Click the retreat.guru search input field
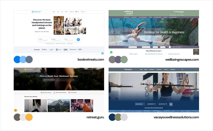 click(x=58, y=80)
